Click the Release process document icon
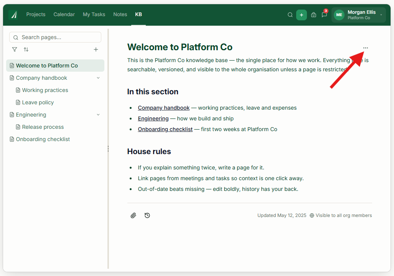 pyautogui.click(x=18, y=127)
